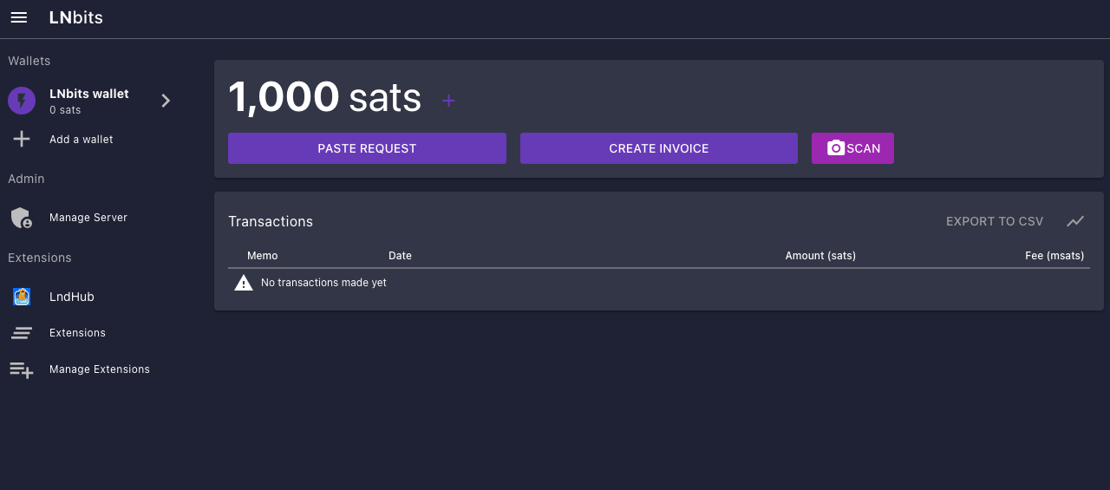
Task: Click the purple lightning wallet avatar
Action: [22, 101]
